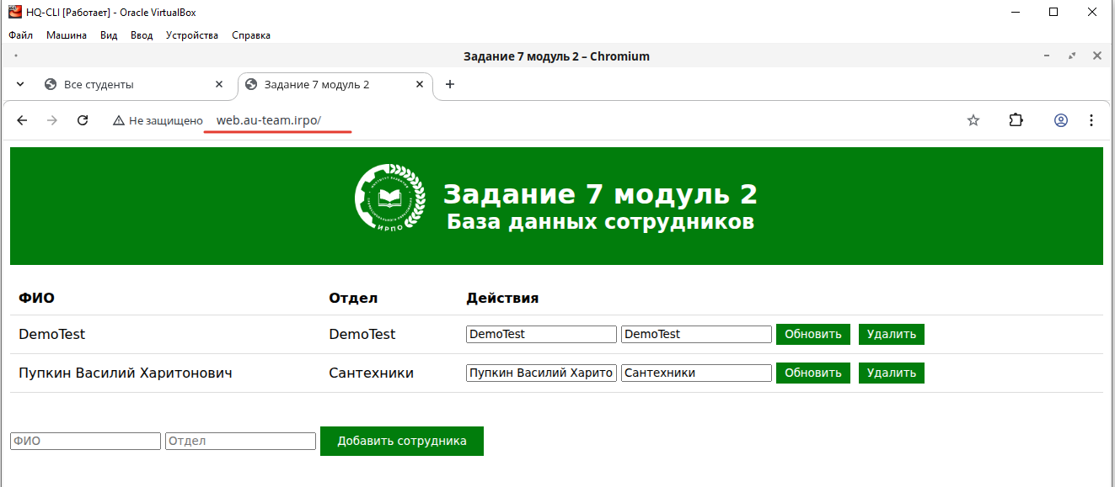Click the VirtualBox icon in title bar
1115x487 pixels.
[14, 12]
